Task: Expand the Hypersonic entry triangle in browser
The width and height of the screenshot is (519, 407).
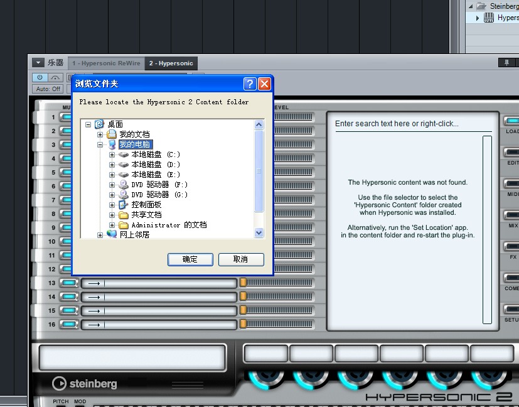Action: 478,18
